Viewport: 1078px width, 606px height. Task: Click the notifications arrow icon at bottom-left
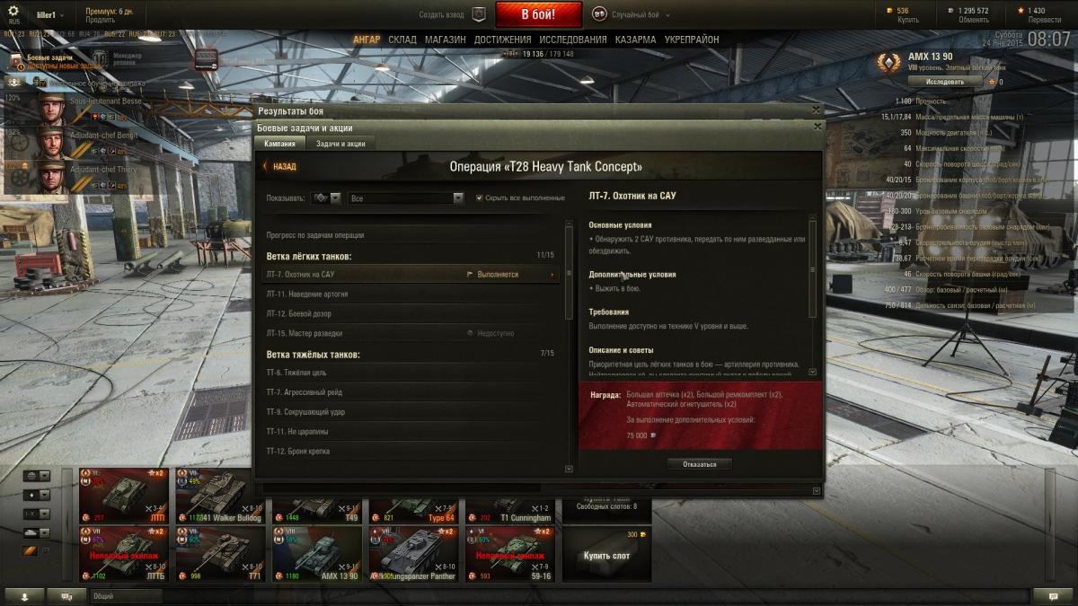click(24, 596)
